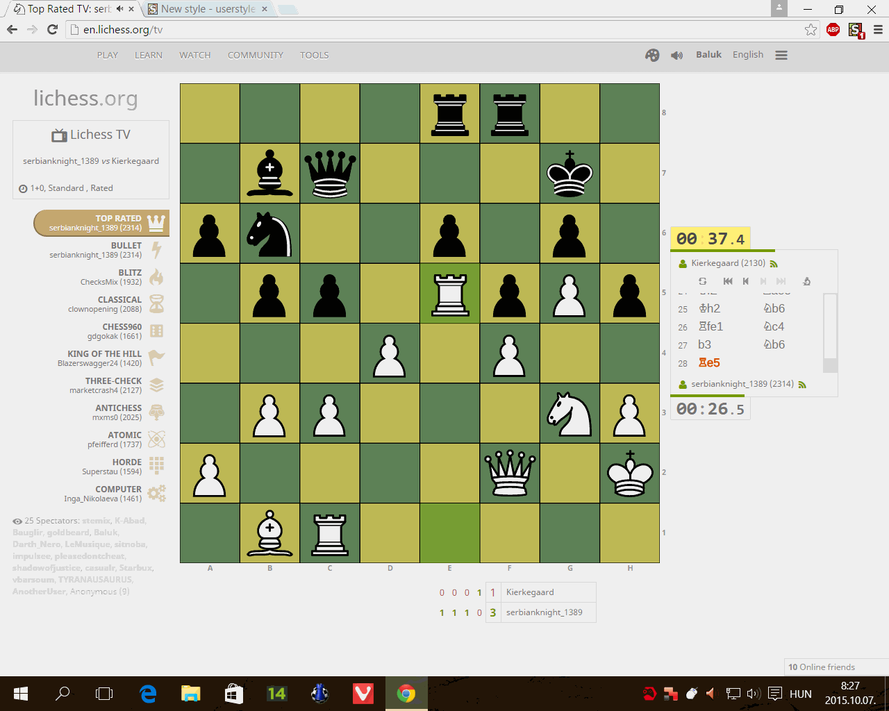Click the COMMUNITY menu item
889x711 pixels.
255,55
